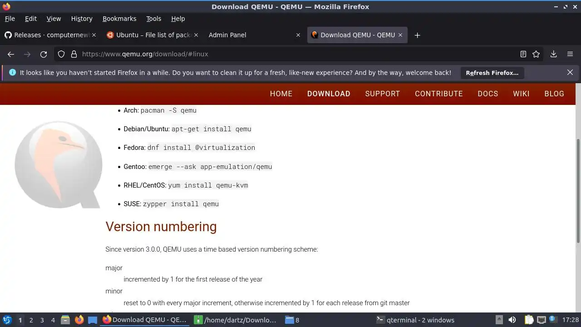Viewport: 581px width, 327px height.
Task: Click the 17:28 clock
Action: pyautogui.click(x=571, y=320)
